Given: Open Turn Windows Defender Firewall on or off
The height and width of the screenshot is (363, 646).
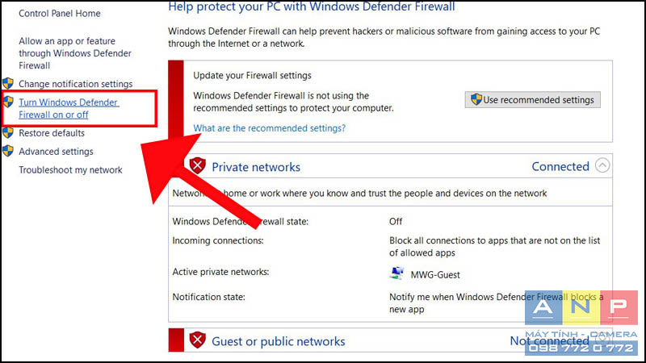Looking at the screenshot, I should pos(69,108).
